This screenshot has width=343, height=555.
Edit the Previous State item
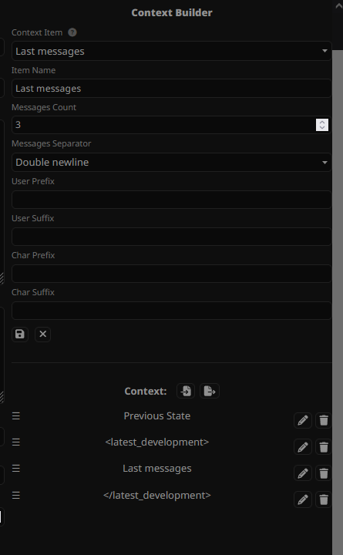click(303, 421)
